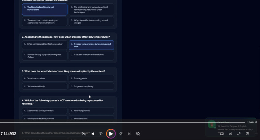
Task: Click the media title ending in 144932
Action: (x=8, y=134)
